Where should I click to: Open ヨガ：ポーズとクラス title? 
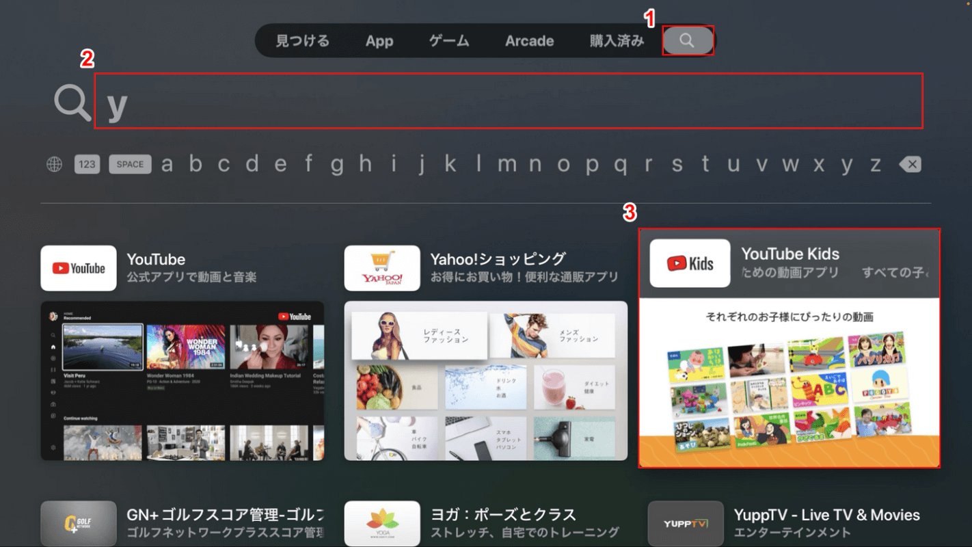point(503,515)
